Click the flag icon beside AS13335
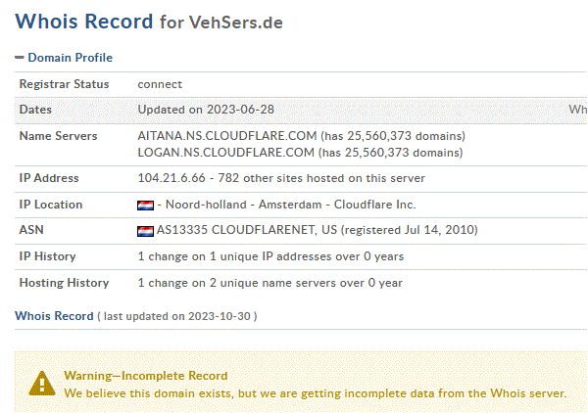This screenshot has height=413, width=588. pos(145,231)
